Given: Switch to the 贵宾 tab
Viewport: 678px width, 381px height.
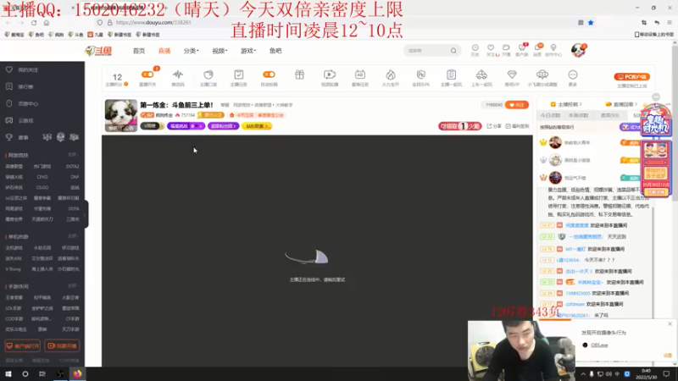Looking at the screenshot, I should tap(609, 115).
